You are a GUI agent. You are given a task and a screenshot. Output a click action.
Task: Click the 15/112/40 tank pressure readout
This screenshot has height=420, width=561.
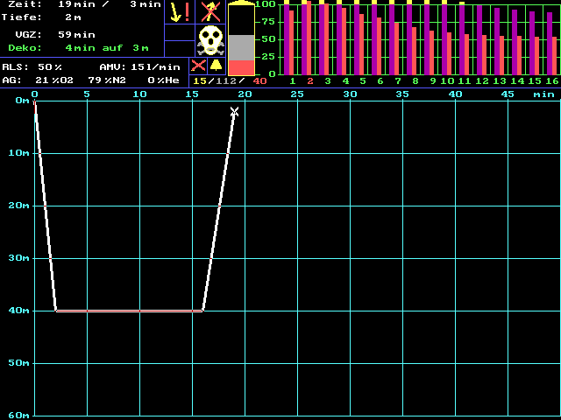pyautogui.click(x=230, y=80)
